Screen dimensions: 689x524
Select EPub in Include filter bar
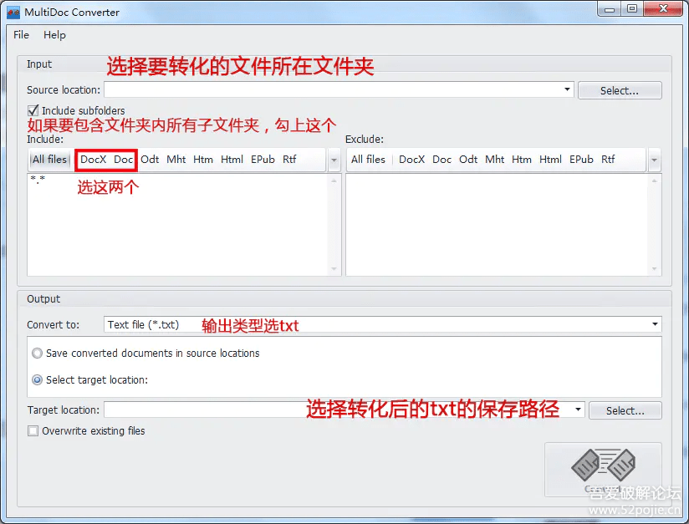pos(263,160)
